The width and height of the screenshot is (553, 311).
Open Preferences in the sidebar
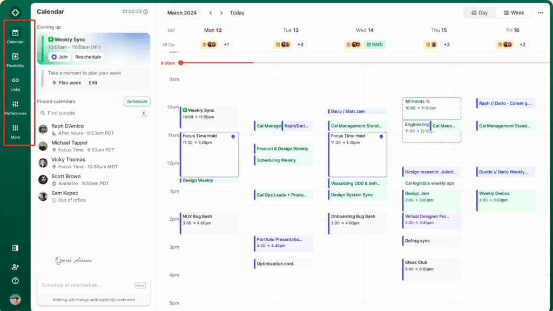[x=15, y=107]
